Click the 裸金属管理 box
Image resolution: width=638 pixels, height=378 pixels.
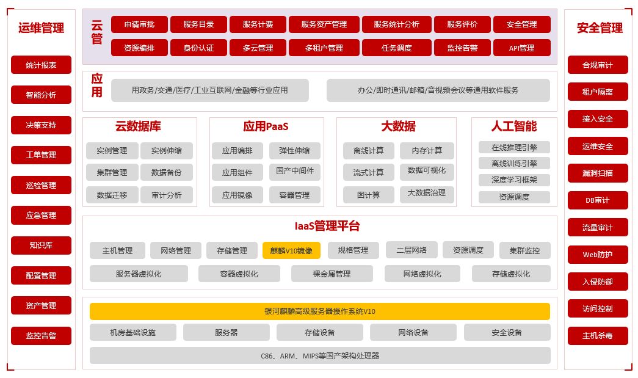332,274
